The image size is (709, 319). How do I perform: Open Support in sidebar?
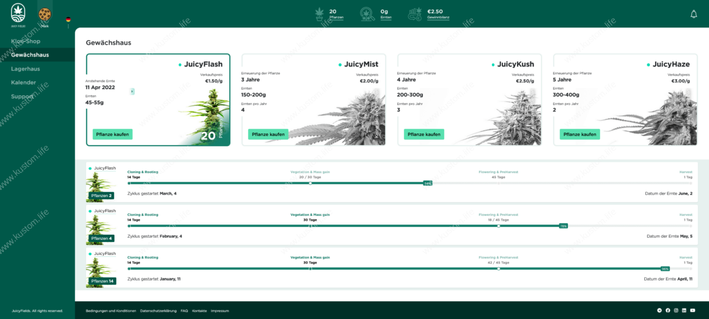tap(23, 96)
